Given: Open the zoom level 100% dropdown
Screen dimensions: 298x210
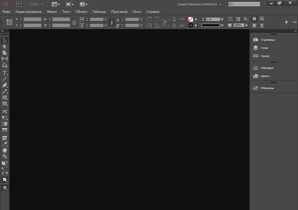Looking at the screenshot, I should tap(36, 4).
